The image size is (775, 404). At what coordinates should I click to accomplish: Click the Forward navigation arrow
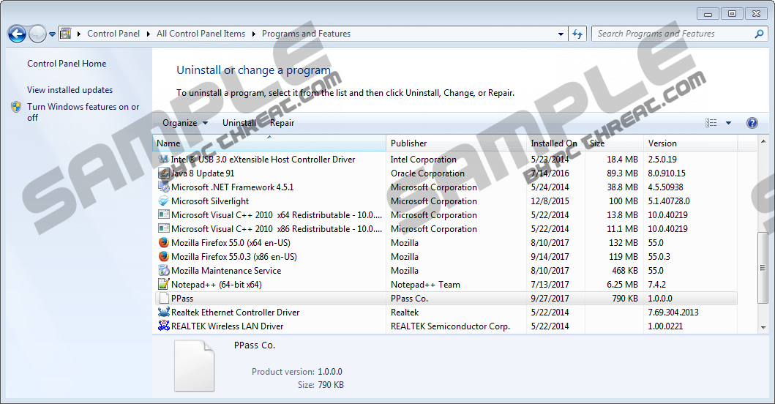click(x=37, y=34)
